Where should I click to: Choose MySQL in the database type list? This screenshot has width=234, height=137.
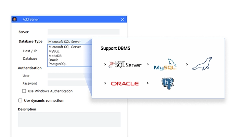coord(54,51)
